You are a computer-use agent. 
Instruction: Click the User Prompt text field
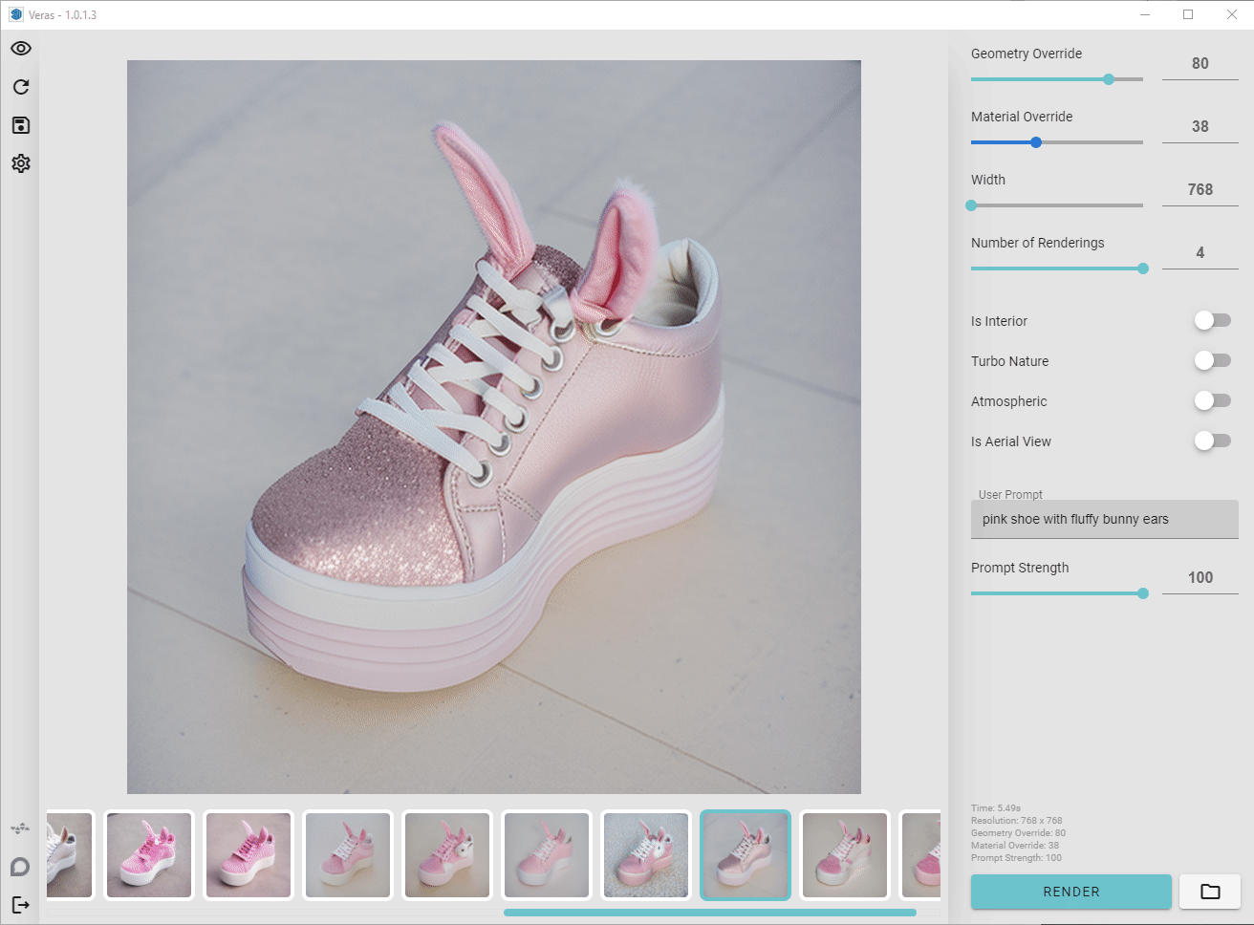tap(1105, 519)
